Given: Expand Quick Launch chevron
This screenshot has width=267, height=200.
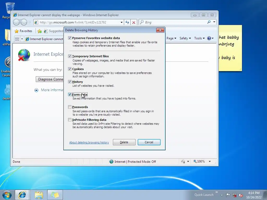Looking at the screenshot, I should (217, 192).
